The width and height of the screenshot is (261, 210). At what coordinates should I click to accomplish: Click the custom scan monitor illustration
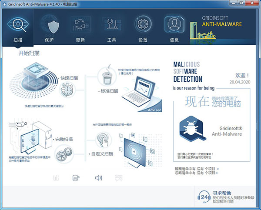coord(140,150)
